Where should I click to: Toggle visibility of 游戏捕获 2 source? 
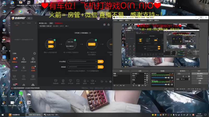pyautogui.click(x=145, y=74)
